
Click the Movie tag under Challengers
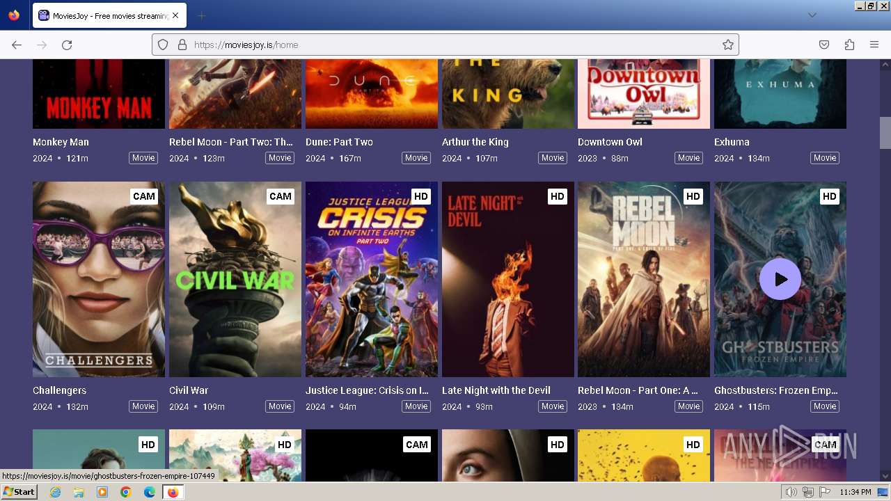[143, 406]
